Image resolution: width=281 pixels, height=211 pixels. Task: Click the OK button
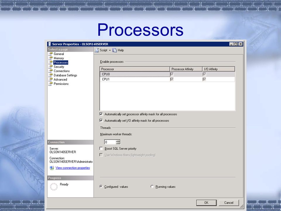pyautogui.click(x=206, y=203)
